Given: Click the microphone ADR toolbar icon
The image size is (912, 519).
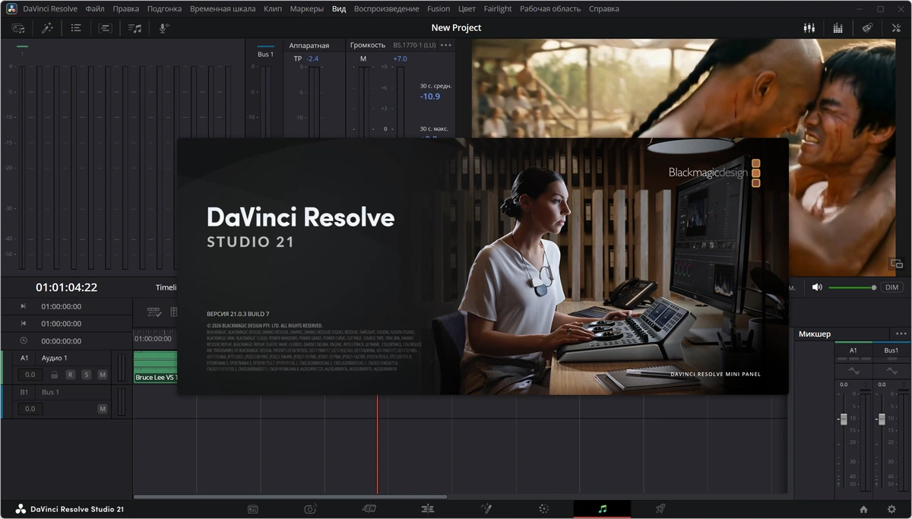Looking at the screenshot, I should [x=163, y=28].
